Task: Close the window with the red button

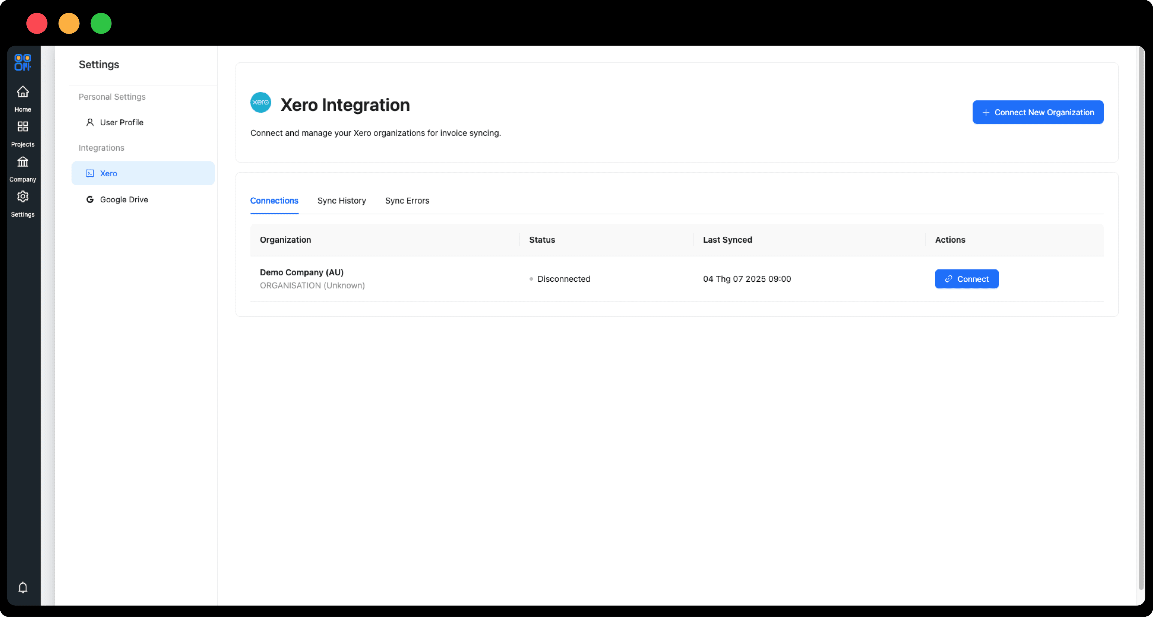Action: [x=37, y=23]
